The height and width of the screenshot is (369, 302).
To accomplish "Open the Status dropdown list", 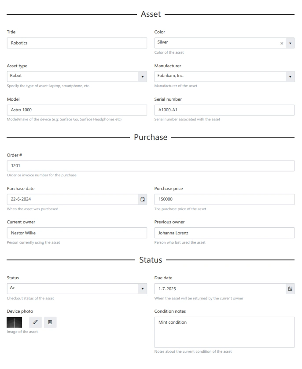I will [143, 289].
